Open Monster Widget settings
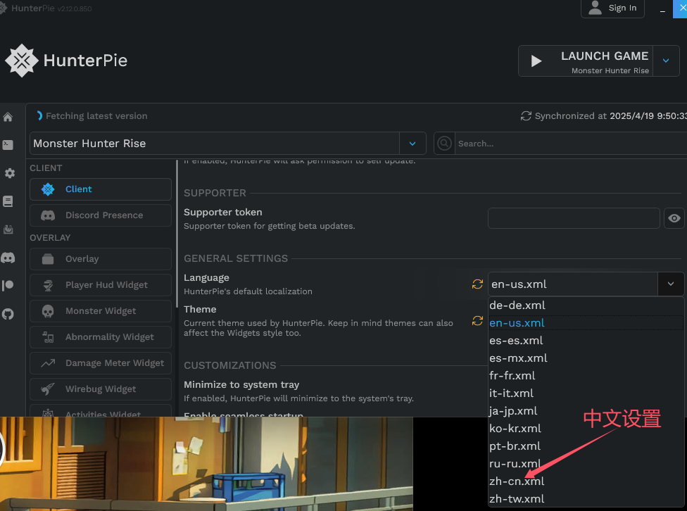 [x=101, y=311]
